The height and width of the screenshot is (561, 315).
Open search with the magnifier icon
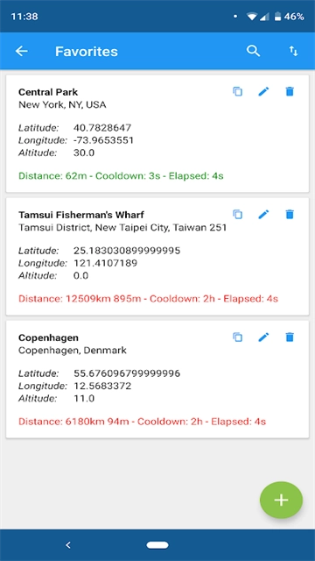click(253, 51)
